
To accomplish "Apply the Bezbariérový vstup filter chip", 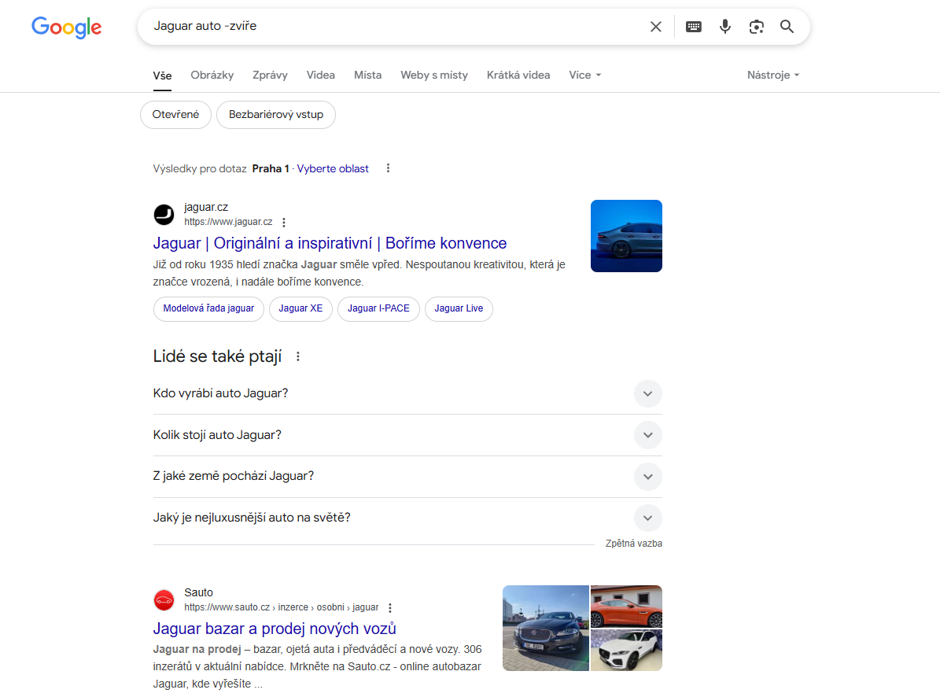I will click(276, 115).
